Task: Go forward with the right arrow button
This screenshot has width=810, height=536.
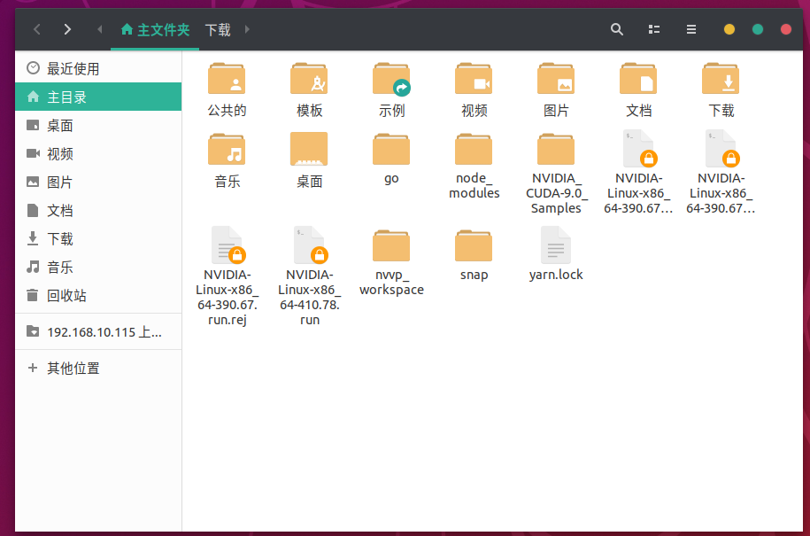Action: click(x=67, y=29)
